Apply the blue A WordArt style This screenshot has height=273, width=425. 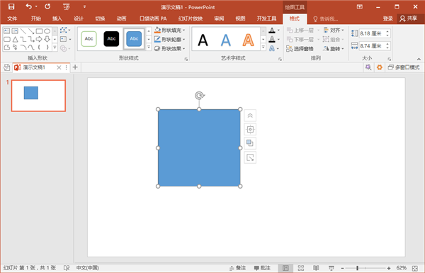pos(225,40)
